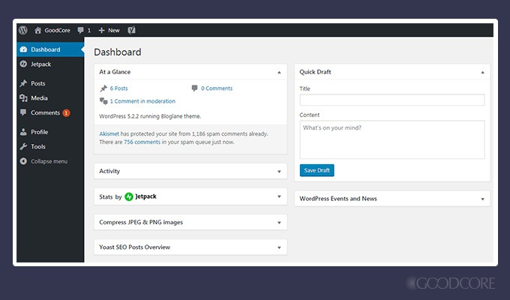Image resolution: width=510 pixels, height=300 pixels.
Task: Open Media in the sidebar
Action: pyautogui.click(x=50, y=98)
